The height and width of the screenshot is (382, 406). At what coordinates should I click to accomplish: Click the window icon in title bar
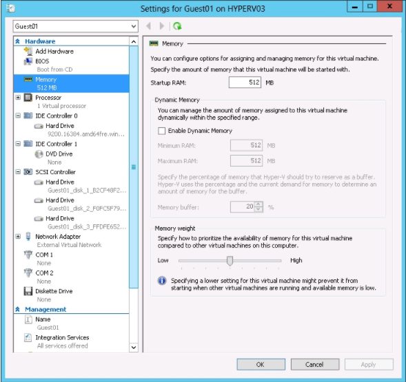pos(10,8)
